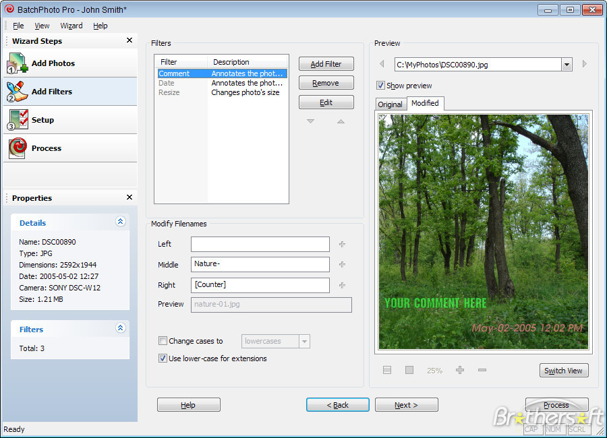
Task: Uncheck the Show preview checkbox
Action: (381, 86)
